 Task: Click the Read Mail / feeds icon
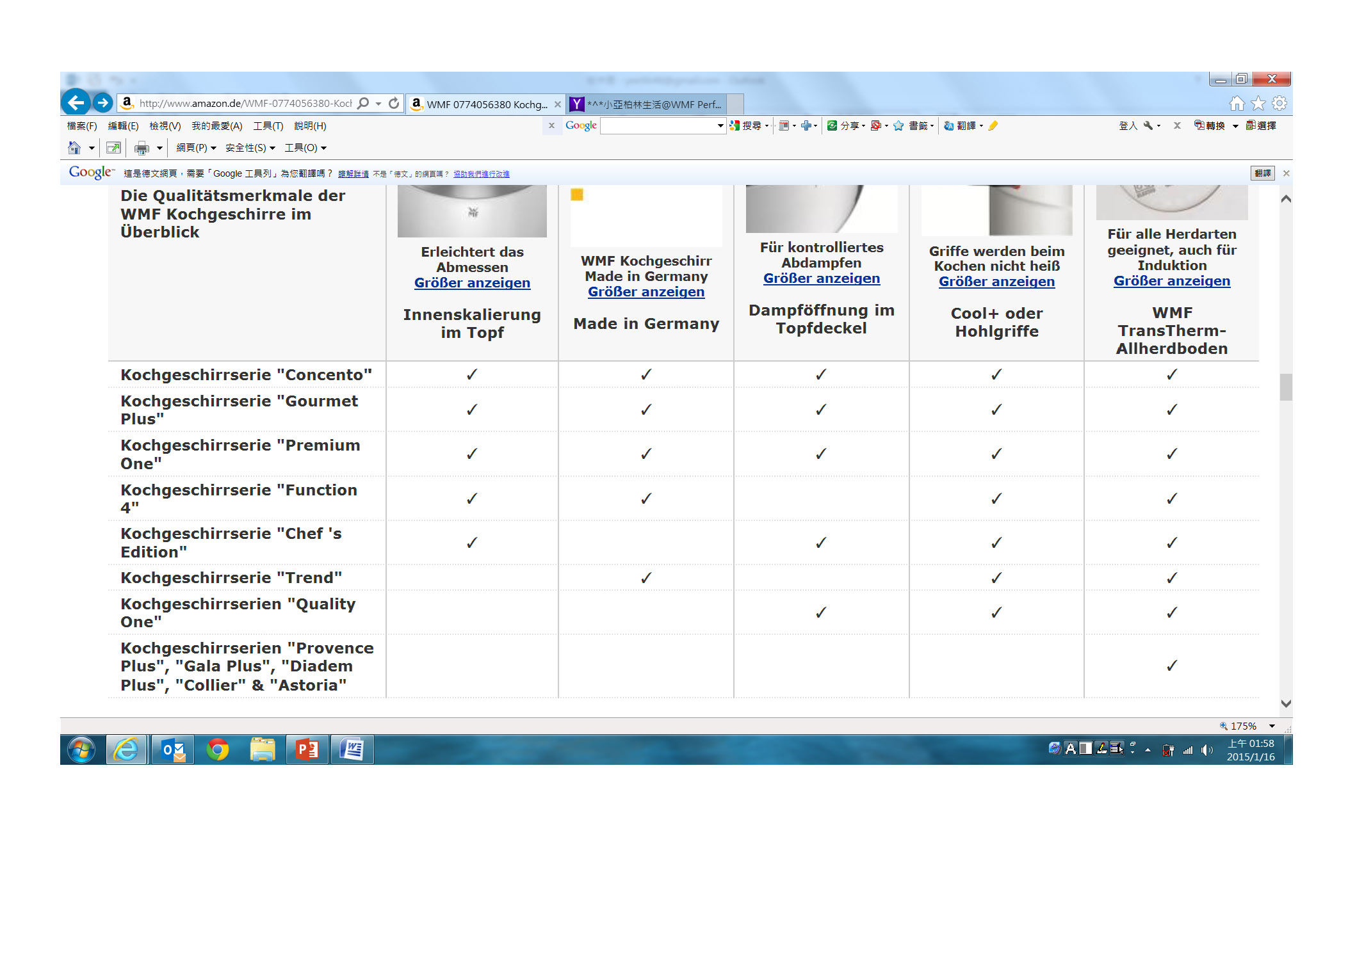(x=113, y=148)
